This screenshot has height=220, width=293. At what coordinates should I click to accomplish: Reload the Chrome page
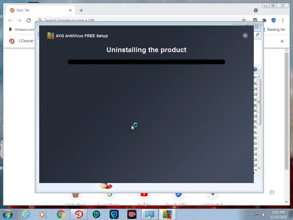pyautogui.click(x=29, y=20)
